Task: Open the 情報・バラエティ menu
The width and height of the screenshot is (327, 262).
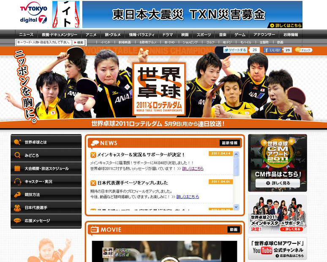Action: coord(142,35)
